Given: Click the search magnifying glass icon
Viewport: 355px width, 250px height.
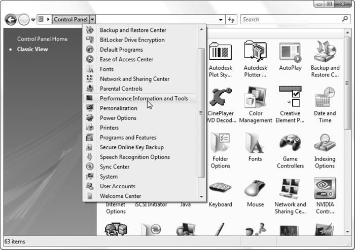Looking at the screenshot, I should point(345,19).
